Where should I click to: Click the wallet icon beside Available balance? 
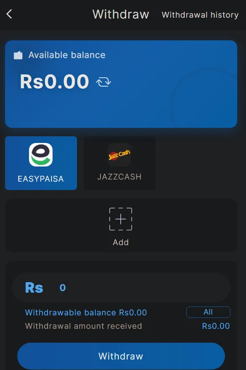pyautogui.click(x=18, y=55)
